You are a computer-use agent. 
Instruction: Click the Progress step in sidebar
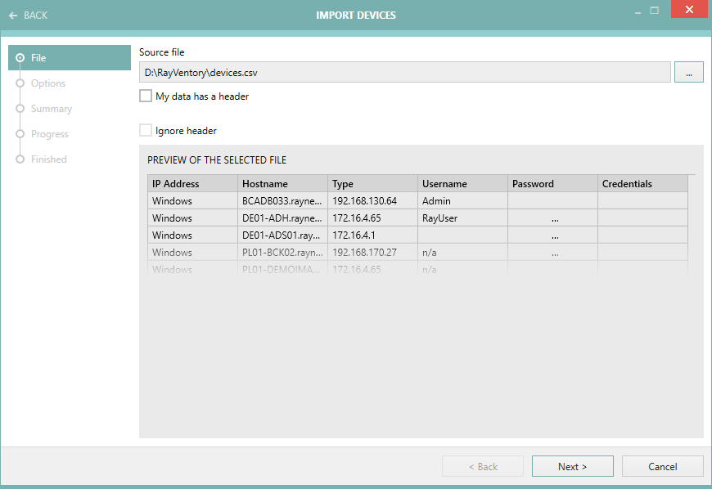(49, 134)
